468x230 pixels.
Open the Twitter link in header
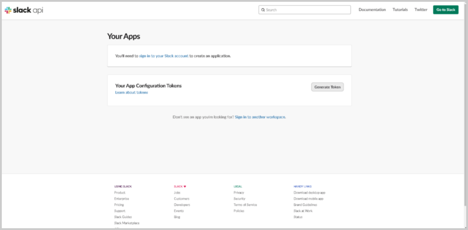pyautogui.click(x=421, y=10)
